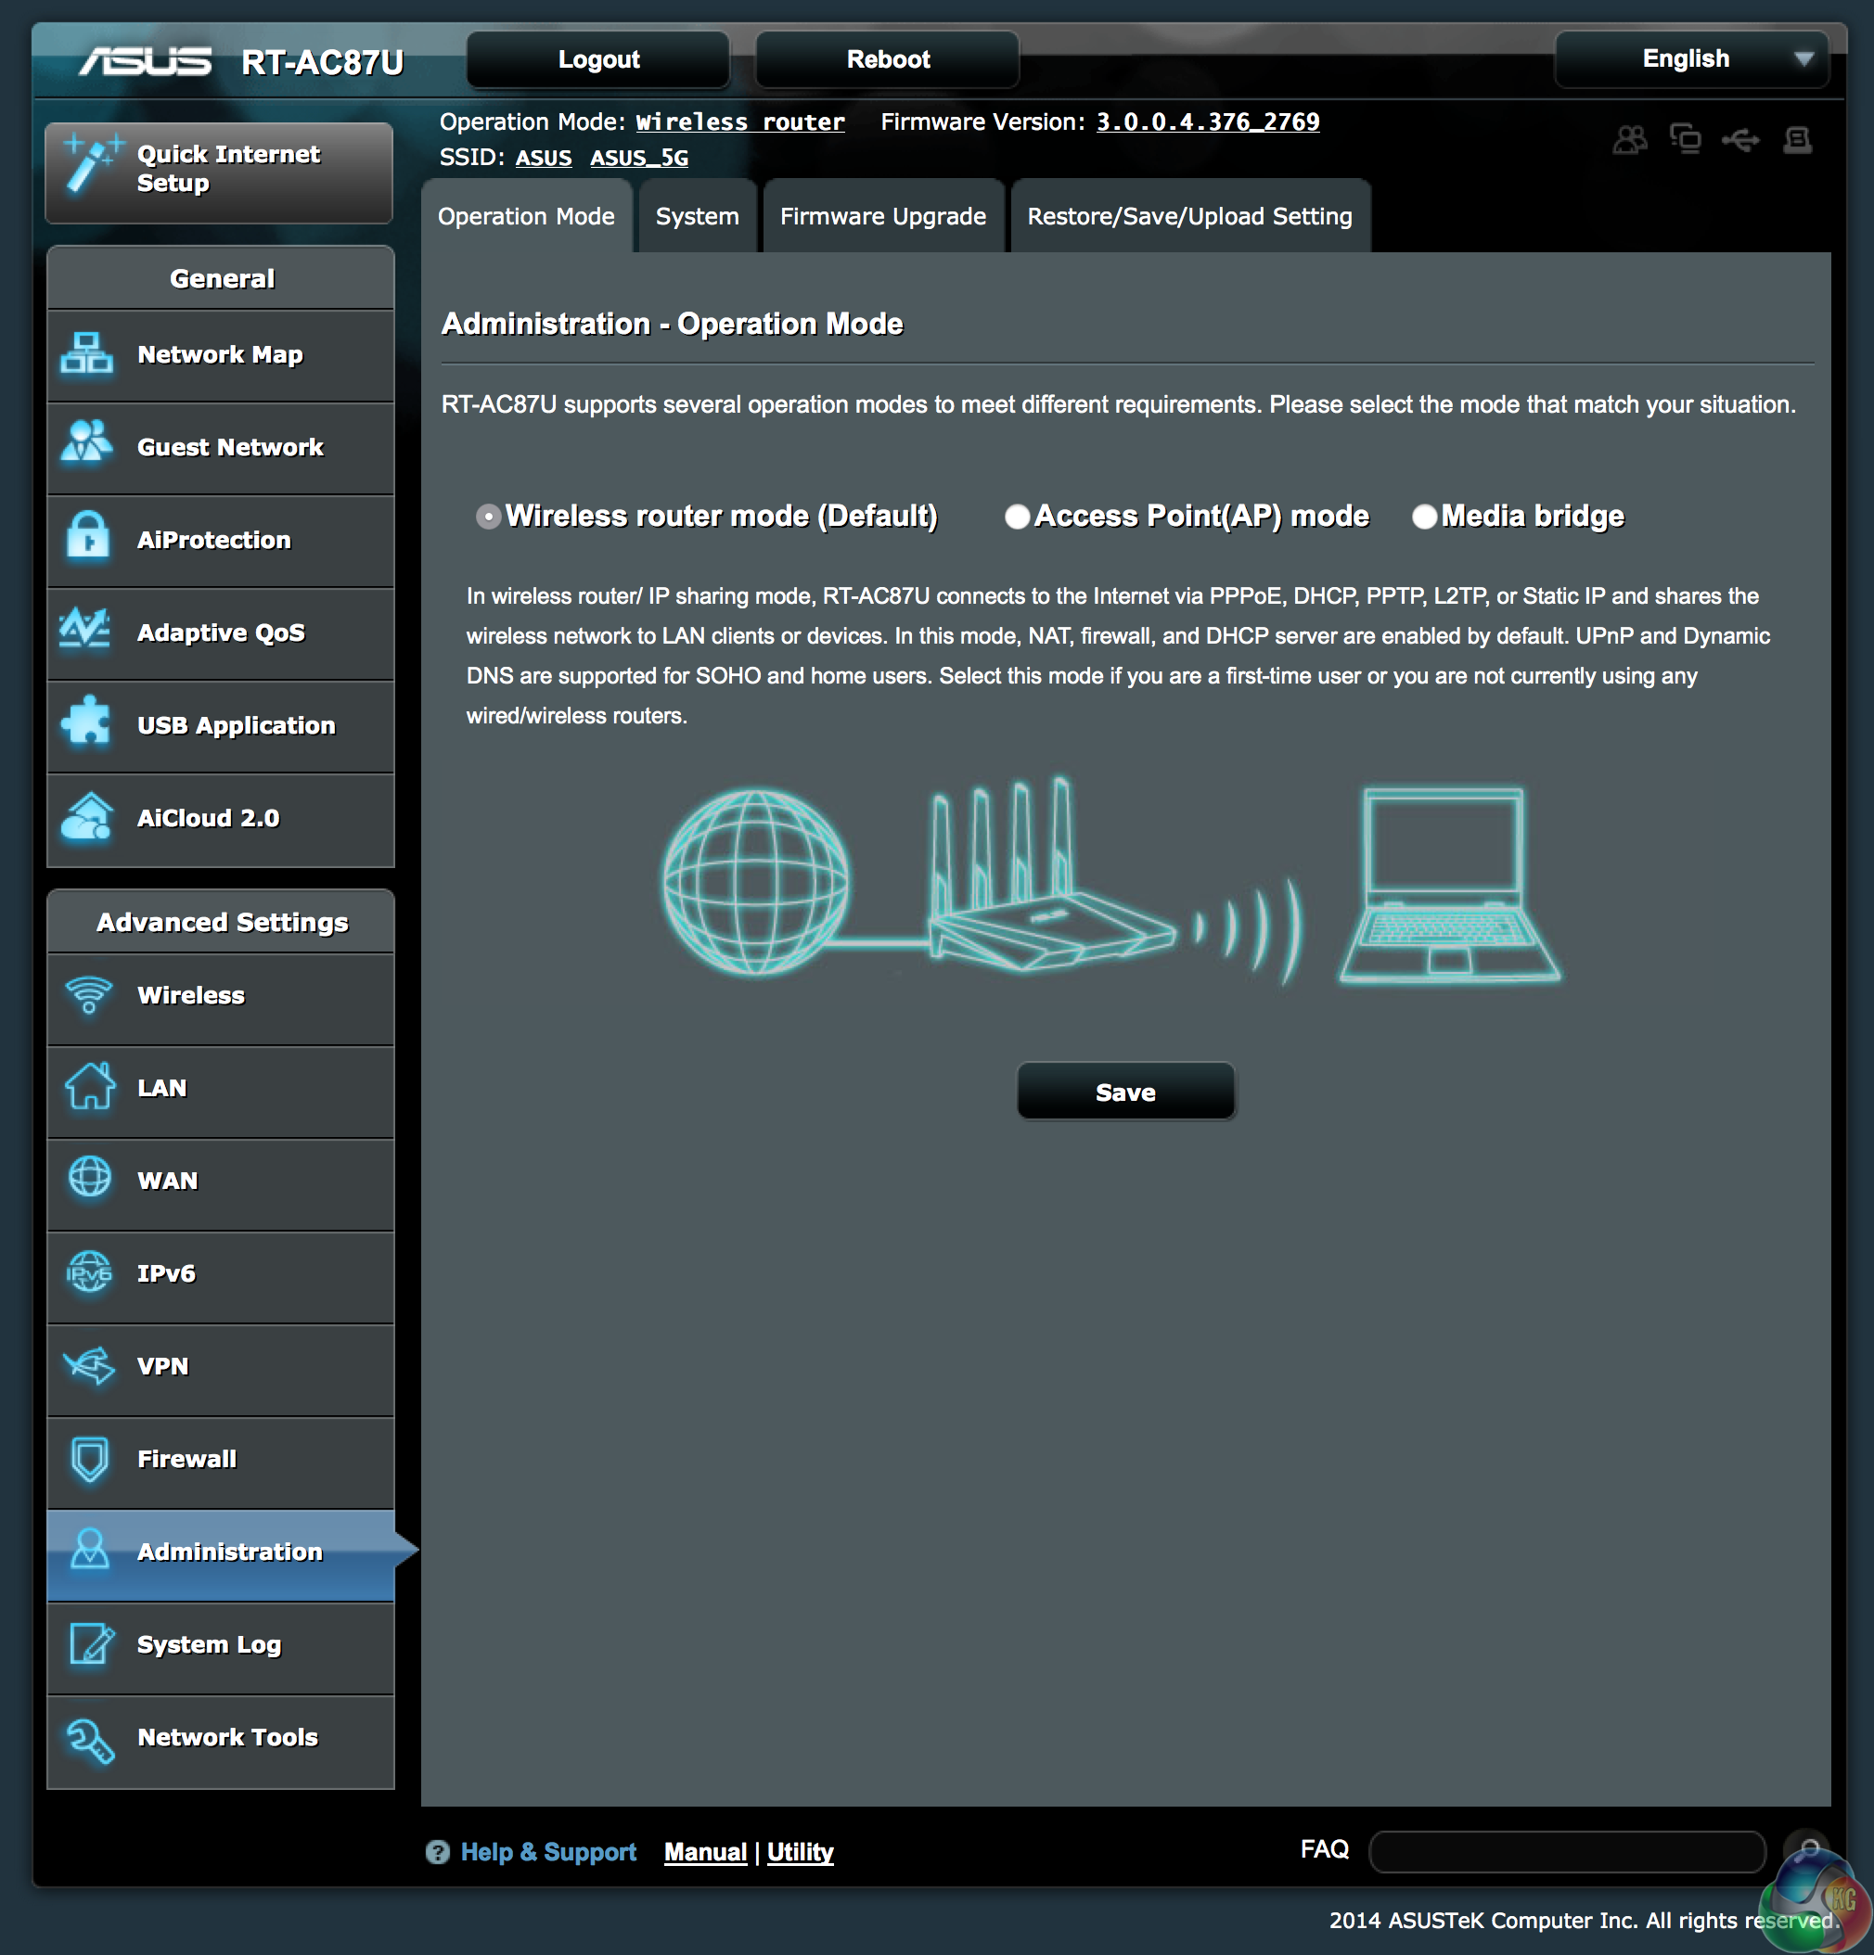
Task: Click the FAQ search magnifier icon
Action: (x=1808, y=1847)
